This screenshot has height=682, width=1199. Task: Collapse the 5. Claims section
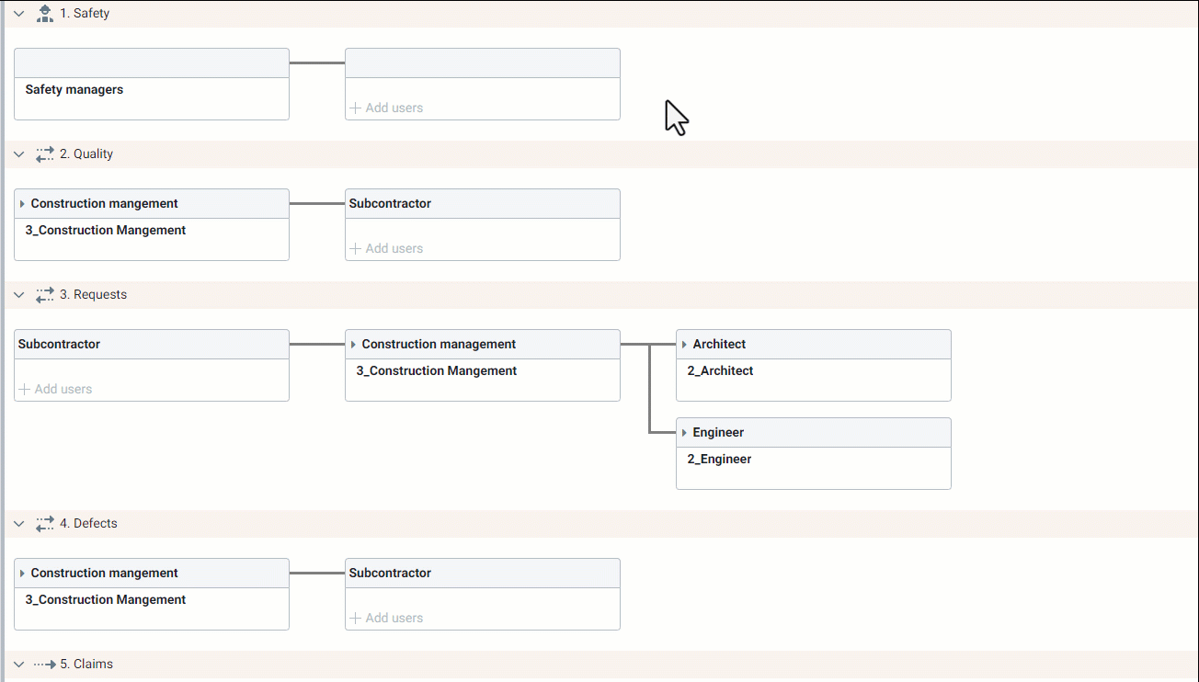pyautogui.click(x=18, y=665)
